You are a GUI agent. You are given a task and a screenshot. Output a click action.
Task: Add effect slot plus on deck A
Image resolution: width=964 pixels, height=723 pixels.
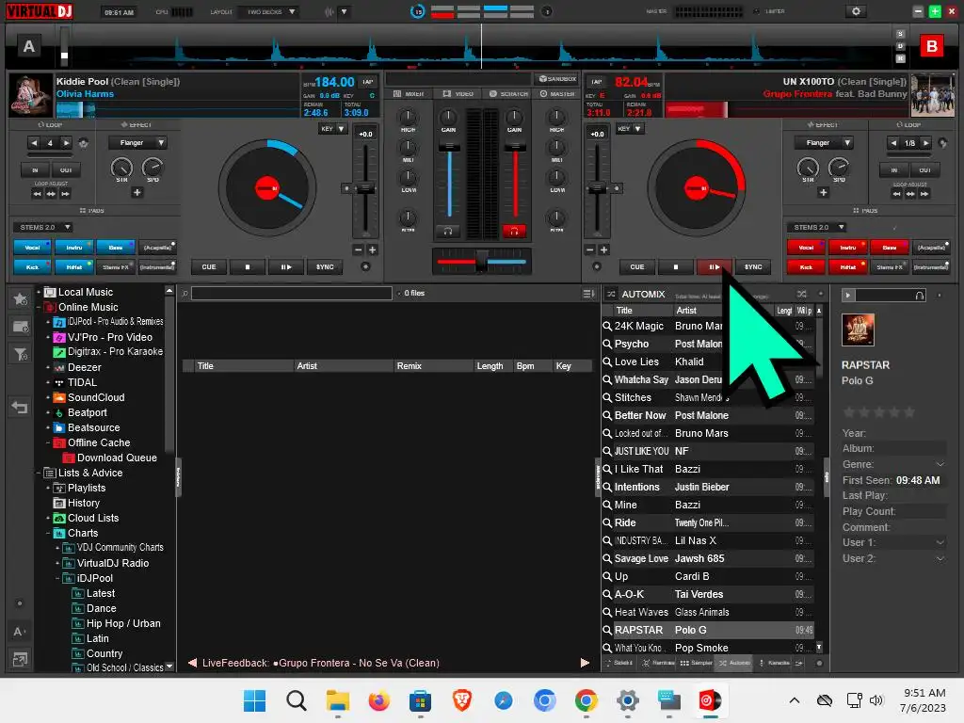pos(137,192)
